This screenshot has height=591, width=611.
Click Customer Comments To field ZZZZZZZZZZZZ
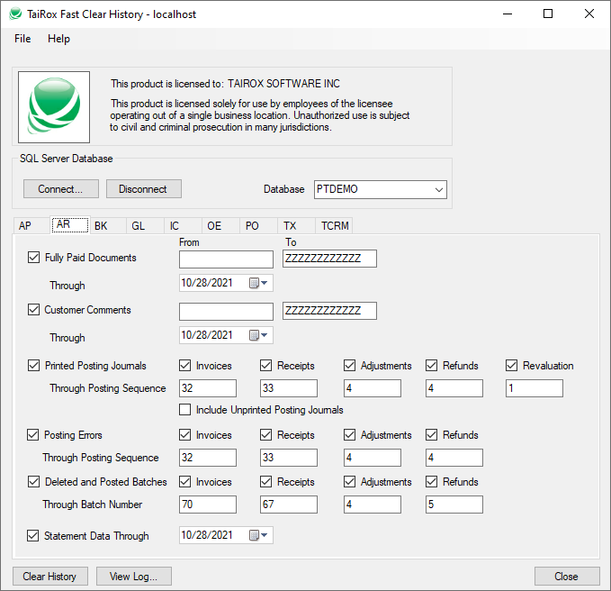(x=329, y=311)
